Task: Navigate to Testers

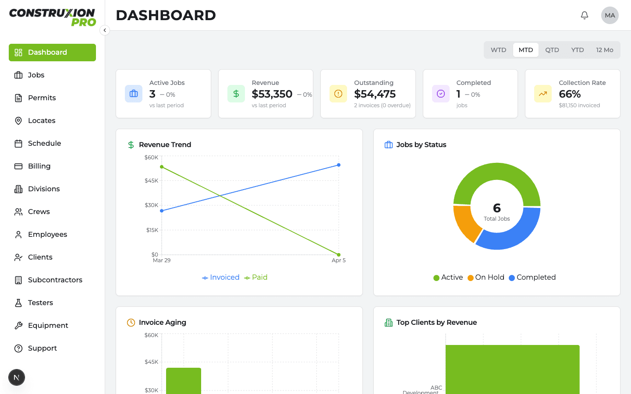Action: coord(52,303)
